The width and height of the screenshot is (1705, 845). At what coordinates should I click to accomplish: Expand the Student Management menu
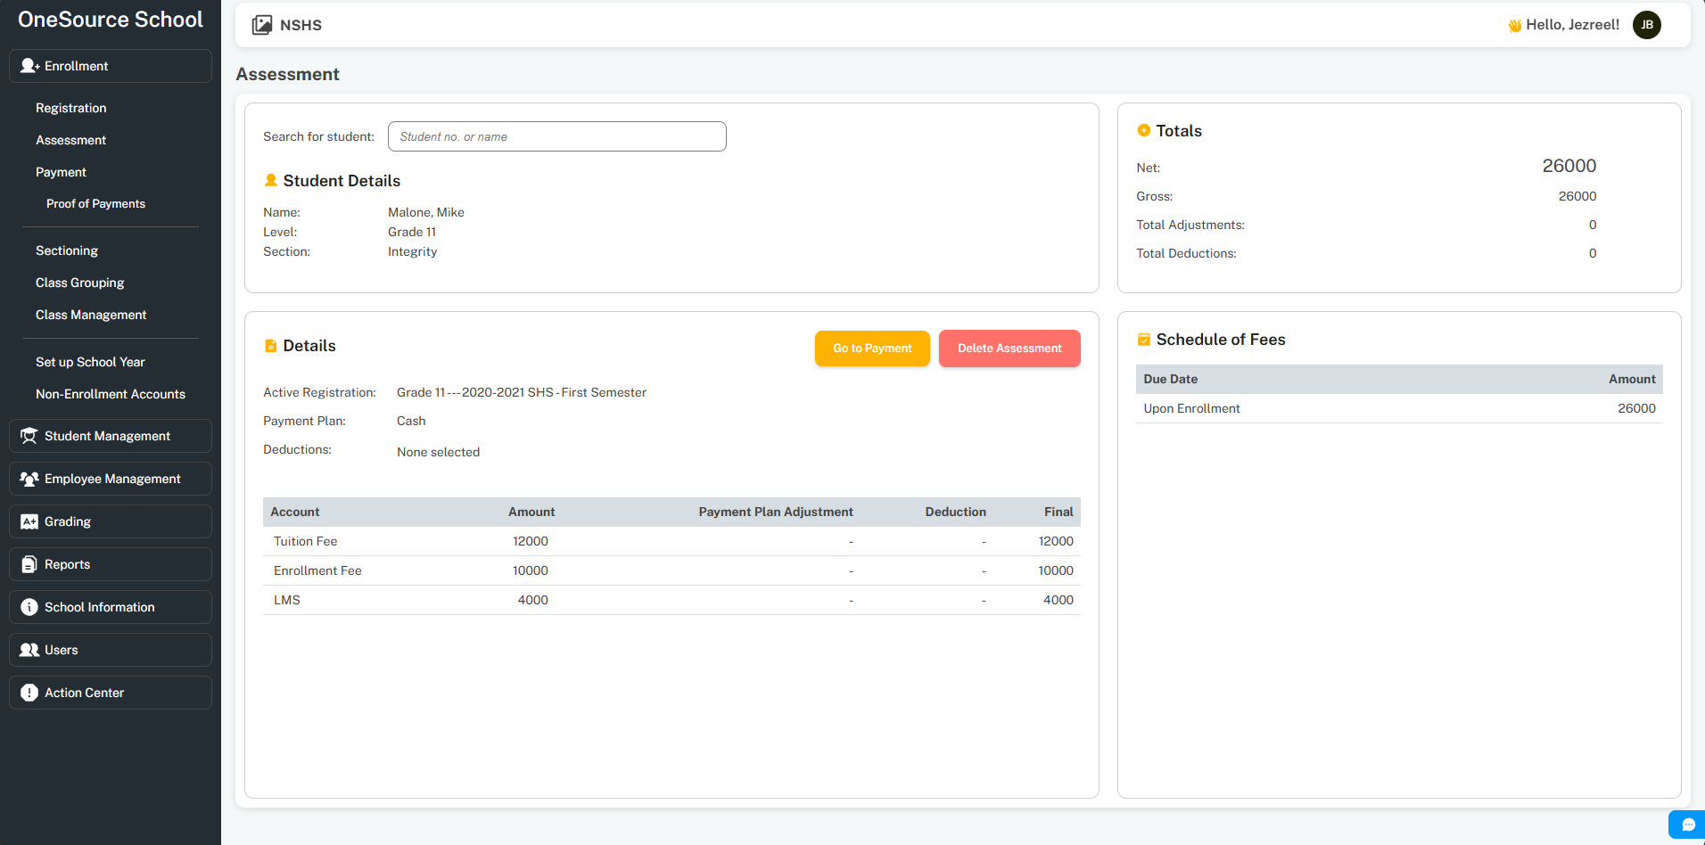point(111,436)
